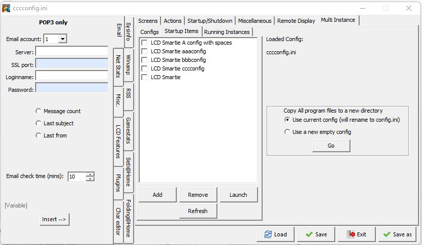Check the LCD Smartie aaaconfig item
The height and width of the screenshot is (245, 422).
point(145,51)
